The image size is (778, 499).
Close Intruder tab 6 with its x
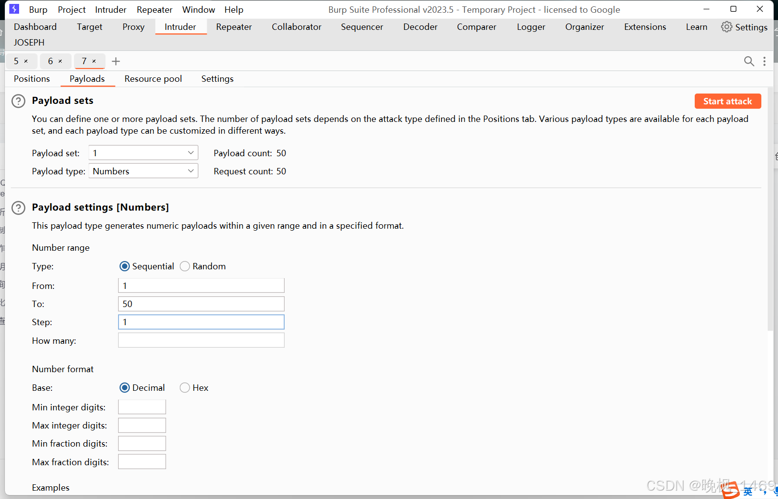60,61
